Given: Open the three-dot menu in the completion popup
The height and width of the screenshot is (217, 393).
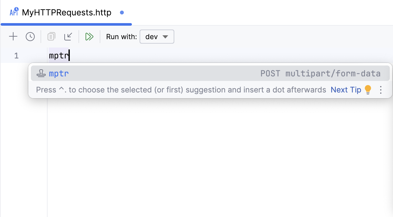Looking at the screenshot, I should [x=381, y=90].
